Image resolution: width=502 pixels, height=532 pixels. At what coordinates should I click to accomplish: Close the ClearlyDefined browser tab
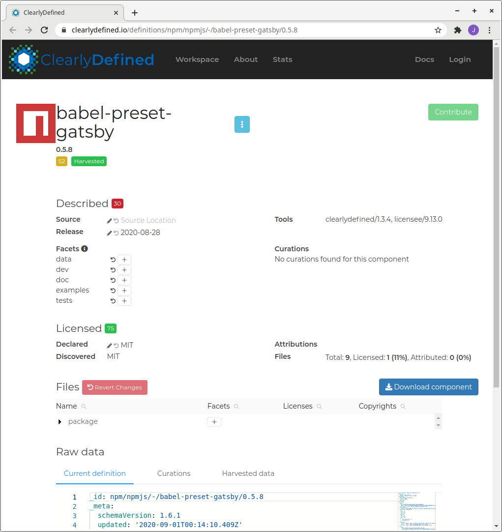116,13
